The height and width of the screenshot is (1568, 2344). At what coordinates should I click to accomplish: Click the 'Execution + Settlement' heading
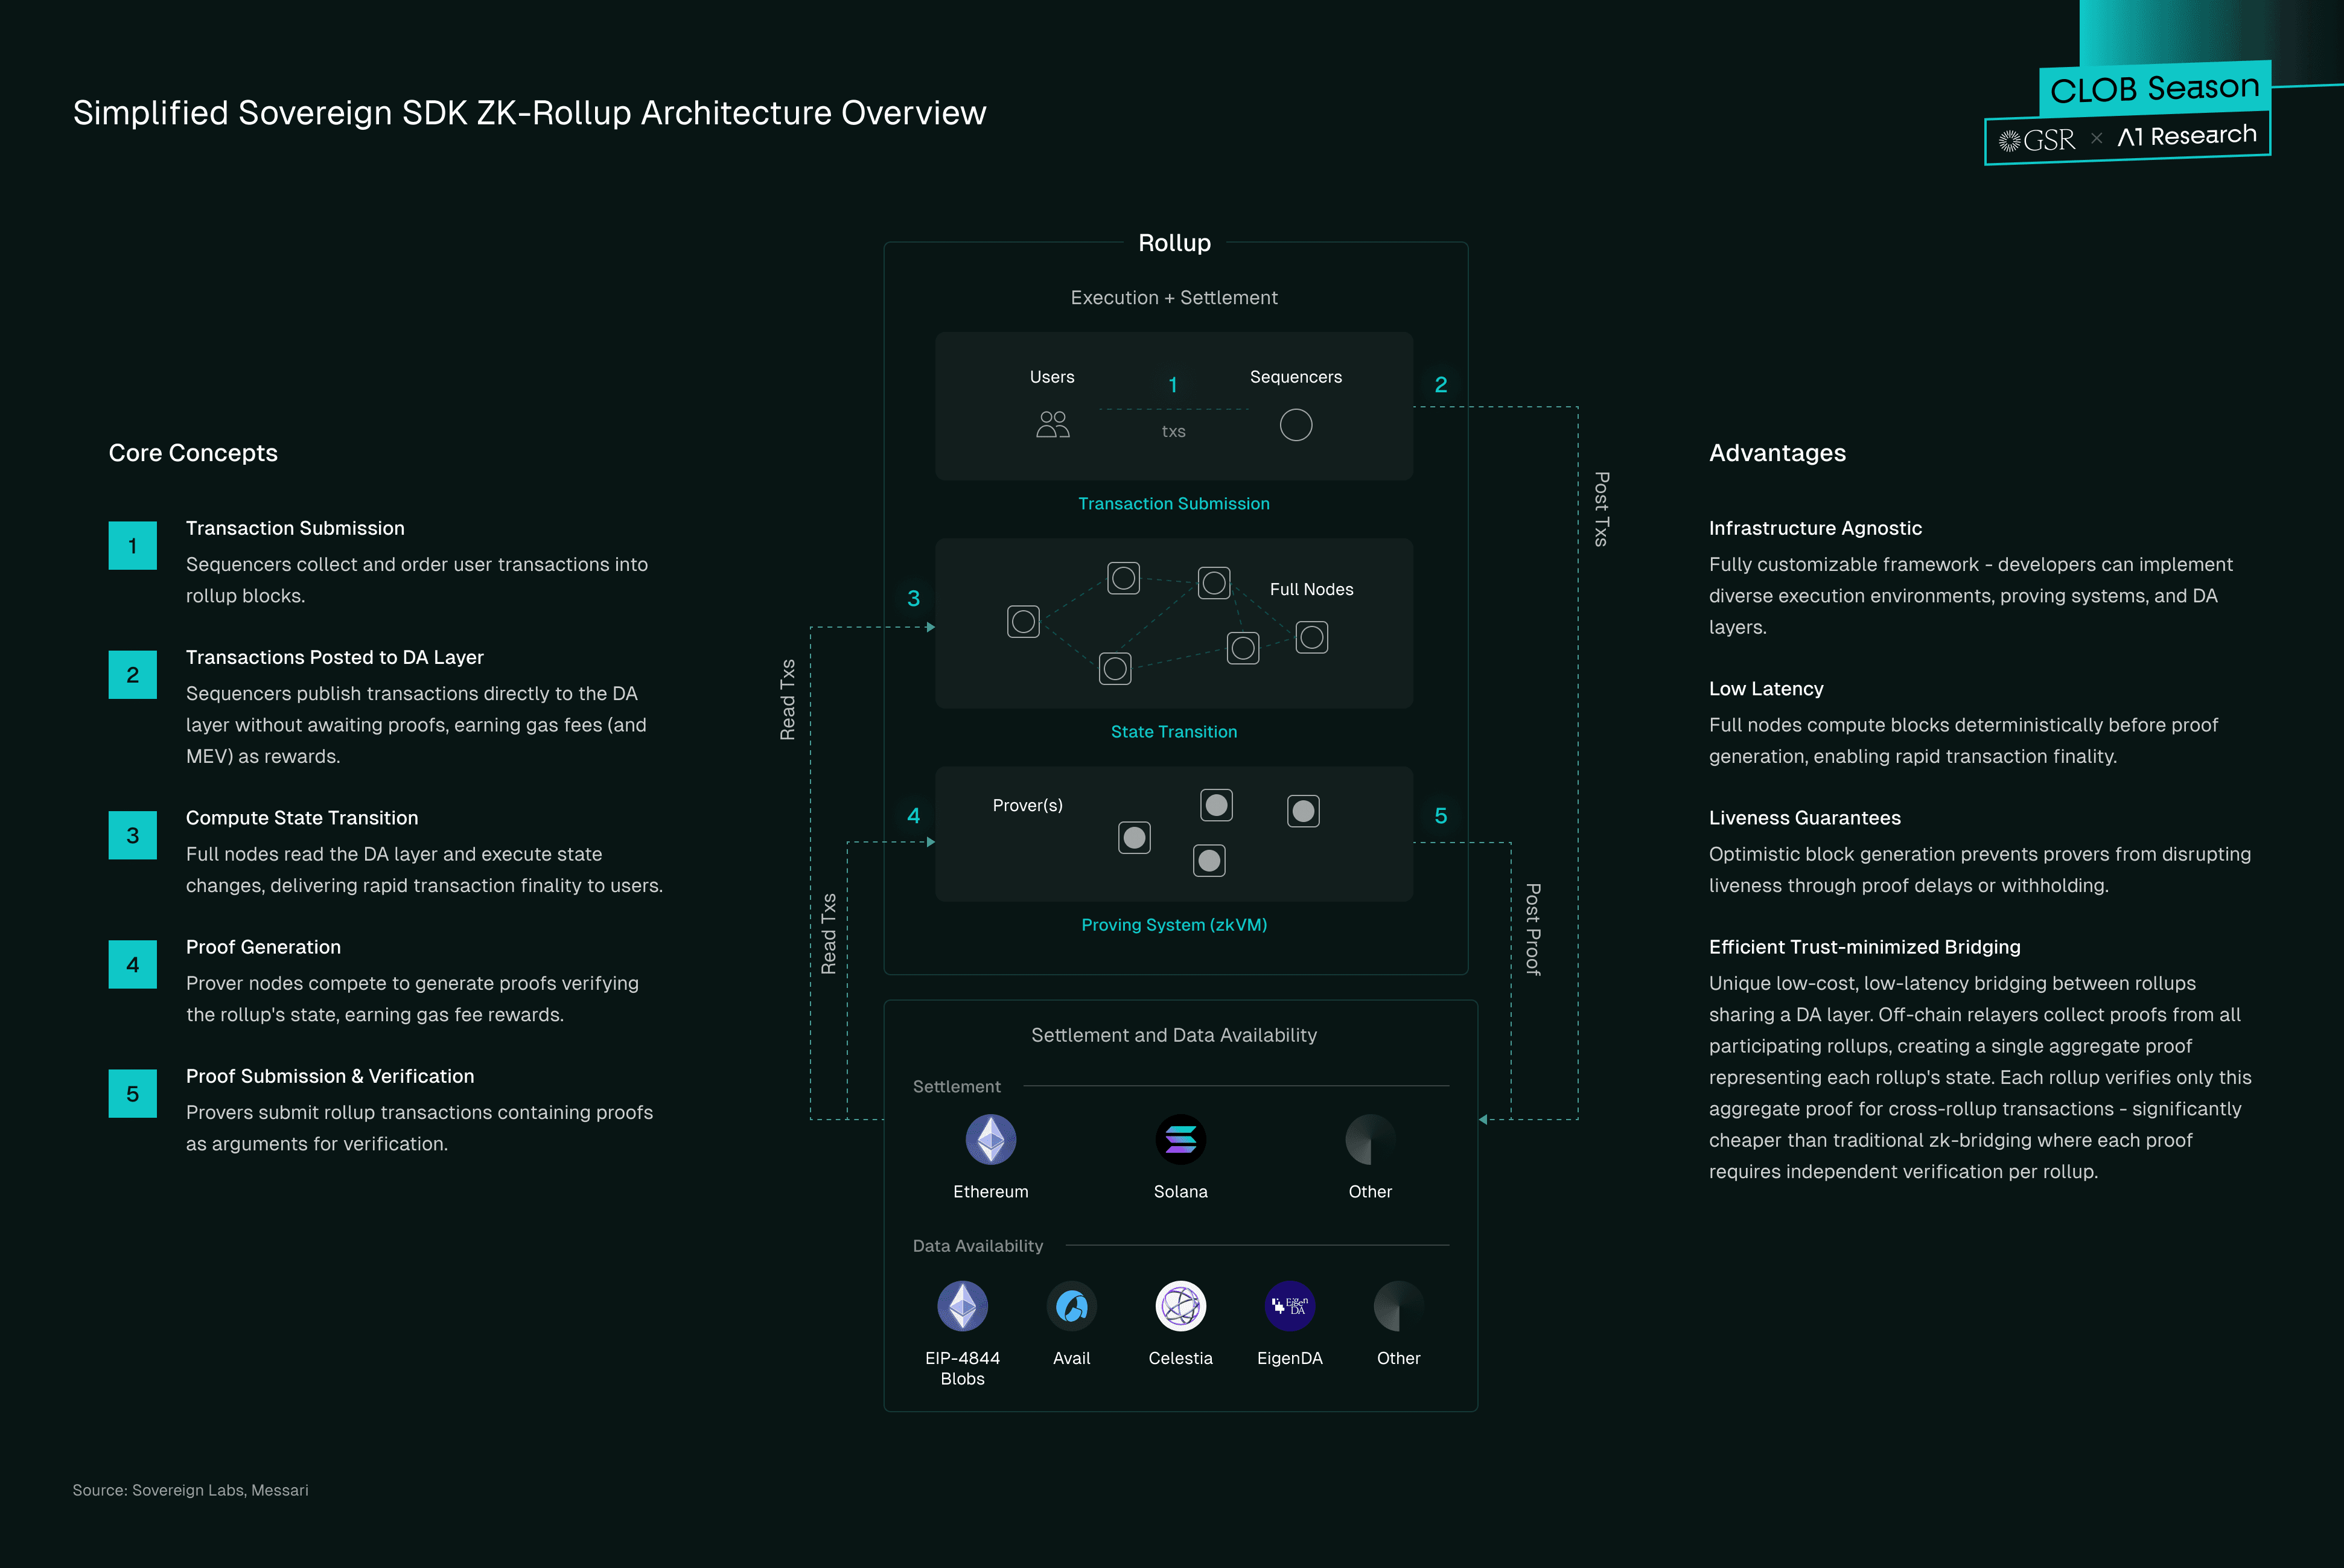coord(1174,298)
